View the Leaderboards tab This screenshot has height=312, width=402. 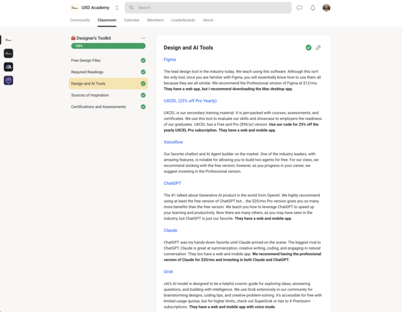coord(183,20)
